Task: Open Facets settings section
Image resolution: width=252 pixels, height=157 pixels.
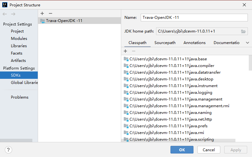Action: (x=17, y=53)
